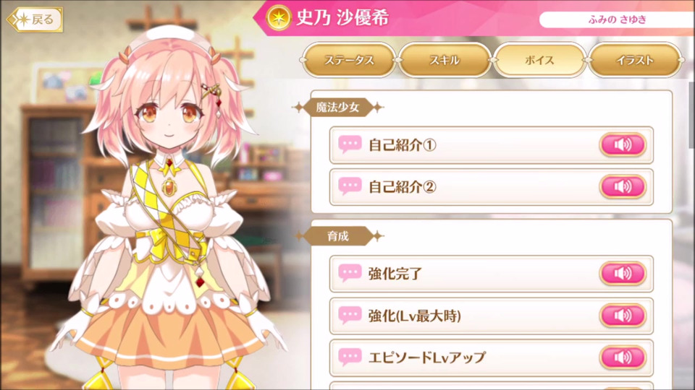Play the 強化(Lv最大時) voice clip
Image resolution: width=695 pixels, height=390 pixels.
tap(623, 316)
